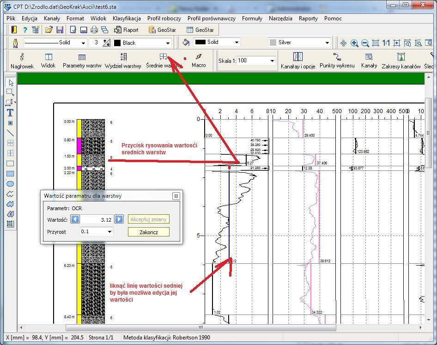Click the exit door icon
This screenshot has height=345, width=437.
[14, 30]
